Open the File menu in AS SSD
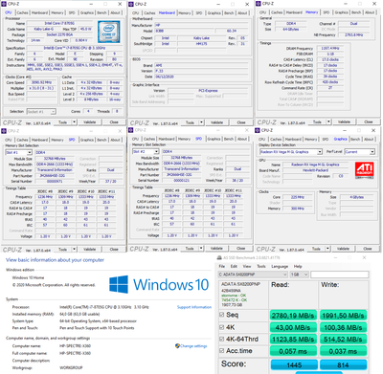 [222, 266]
